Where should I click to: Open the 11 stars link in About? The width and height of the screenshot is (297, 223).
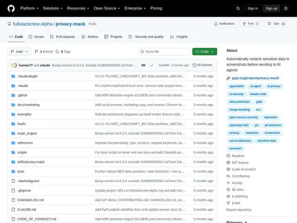coord(238,190)
